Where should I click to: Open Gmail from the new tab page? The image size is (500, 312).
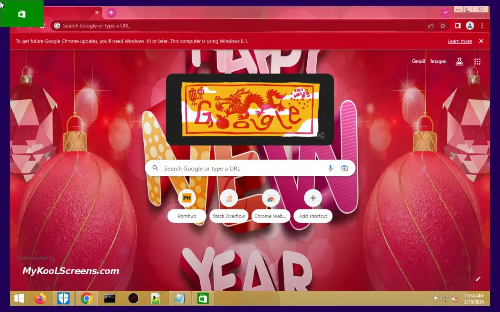coord(418,61)
